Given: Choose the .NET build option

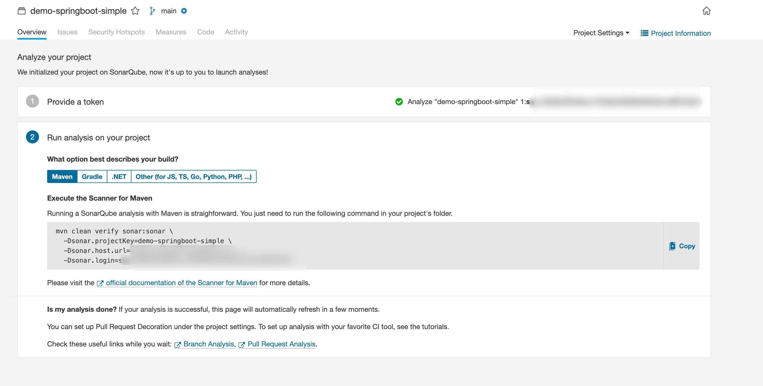Looking at the screenshot, I should (119, 176).
